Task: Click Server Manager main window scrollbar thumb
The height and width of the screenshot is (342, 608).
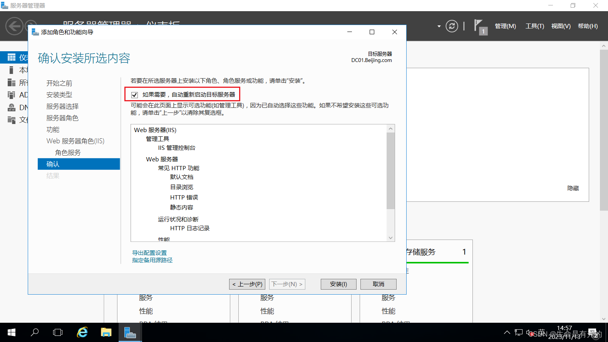Action: click(x=604, y=130)
